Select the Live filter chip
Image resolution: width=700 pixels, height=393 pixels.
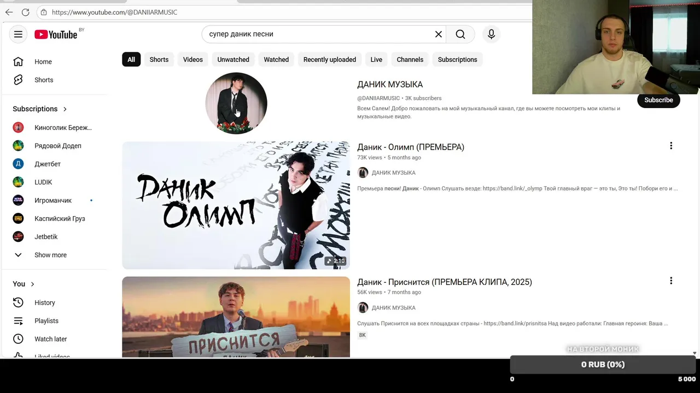[376, 59]
